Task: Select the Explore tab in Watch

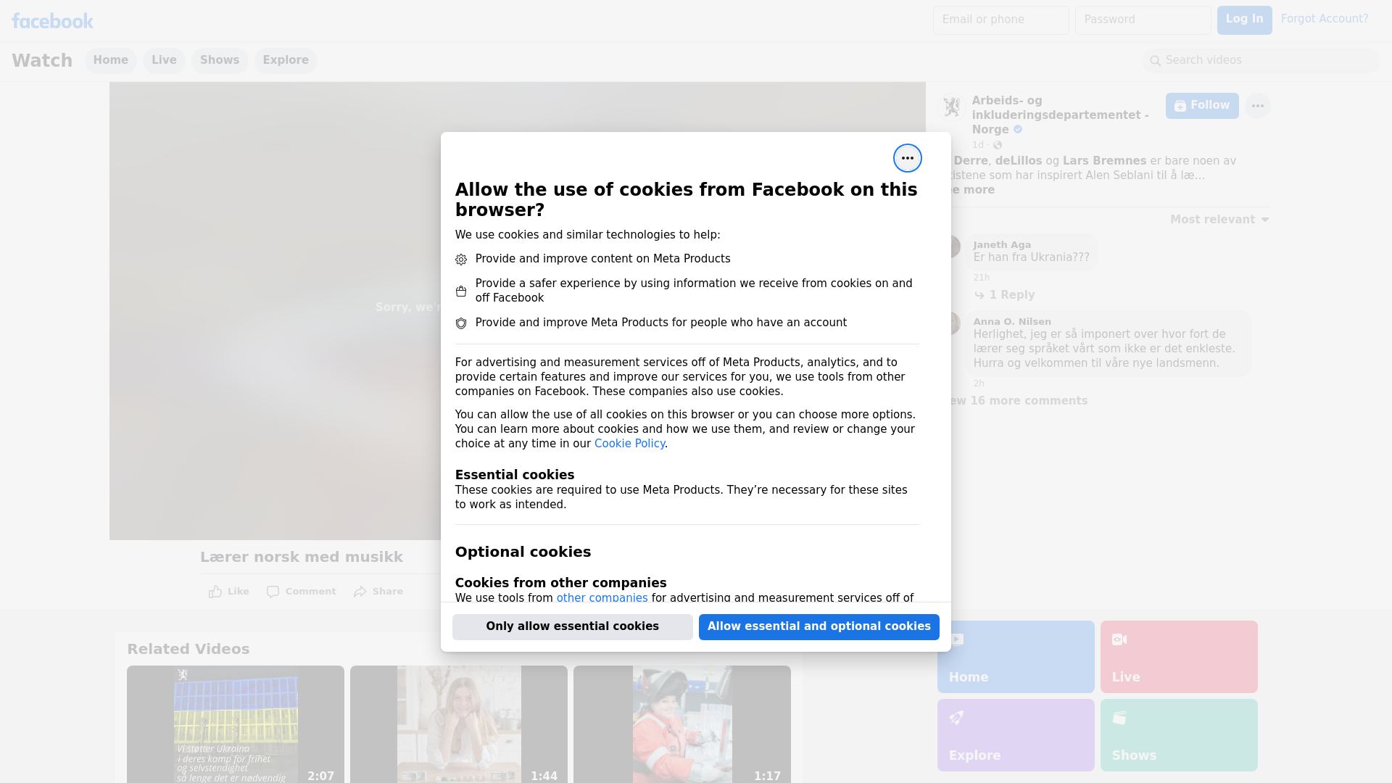Action: 286,60
